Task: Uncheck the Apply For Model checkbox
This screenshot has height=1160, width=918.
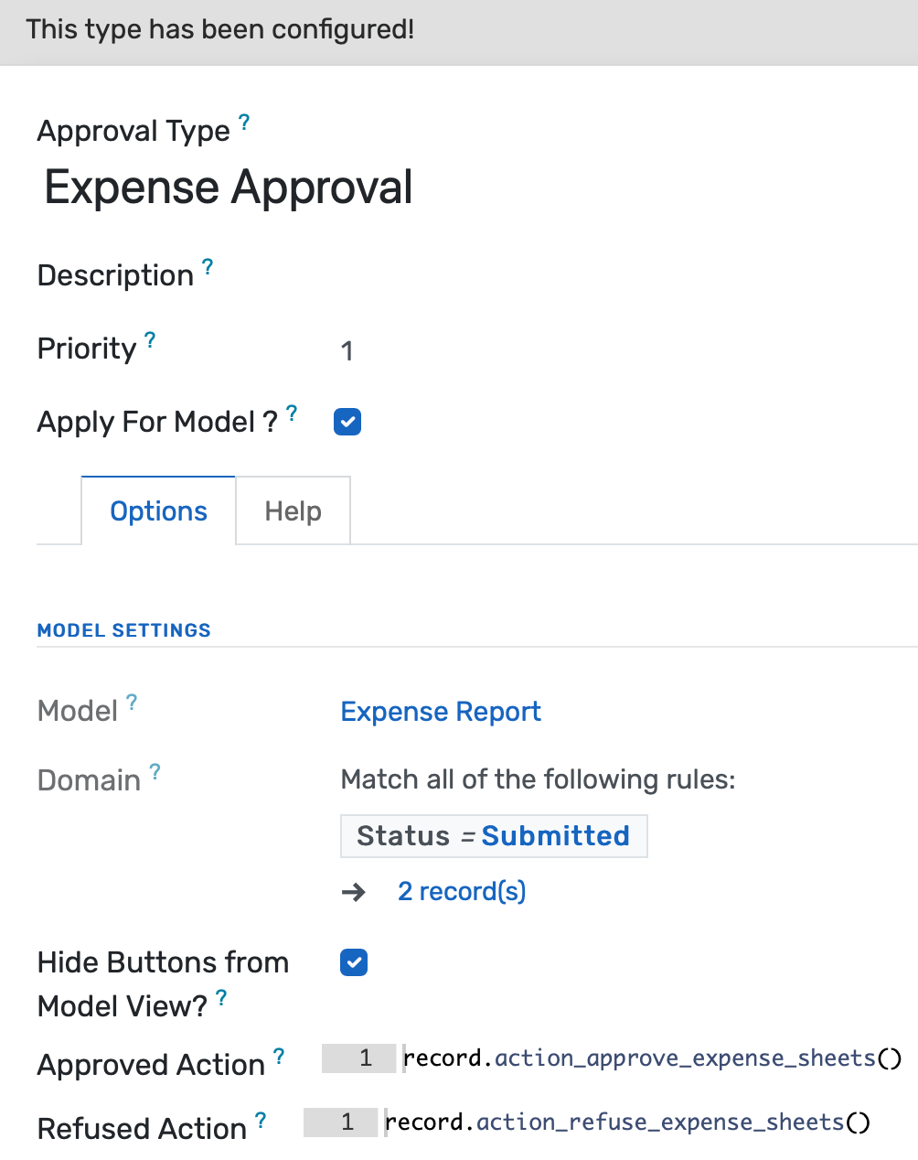Action: (x=347, y=422)
